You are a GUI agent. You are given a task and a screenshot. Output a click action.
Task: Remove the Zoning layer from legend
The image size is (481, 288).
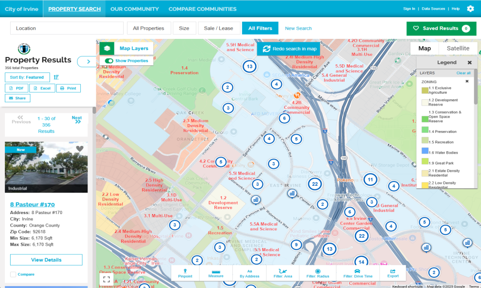point(467,82)
